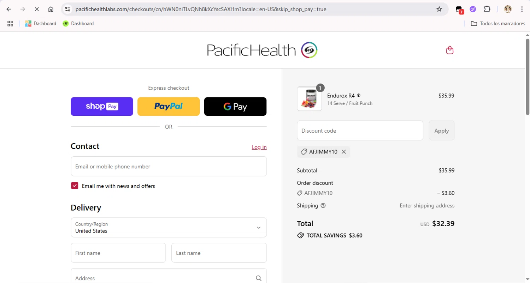
Task: Click the Discount code field
Action: [x=360, y=131]
